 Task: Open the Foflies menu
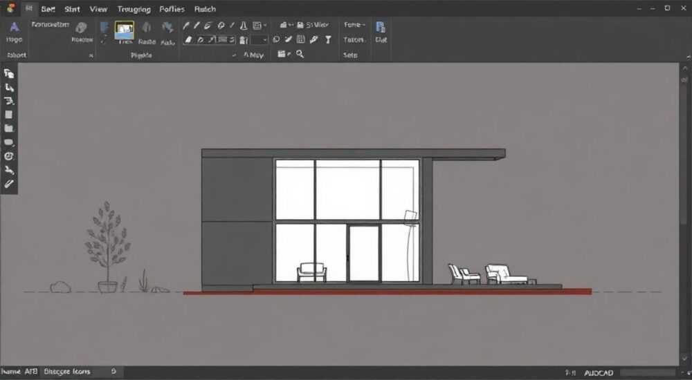[172, 9]
